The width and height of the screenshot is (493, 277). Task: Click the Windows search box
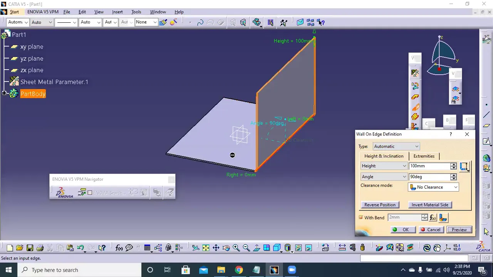click(80, 270)
